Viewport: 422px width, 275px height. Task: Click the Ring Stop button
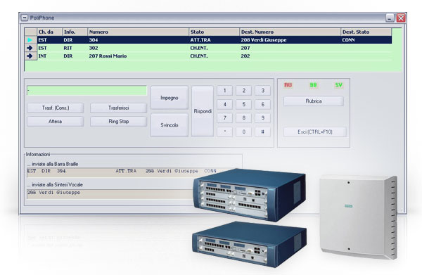point(118,122)
